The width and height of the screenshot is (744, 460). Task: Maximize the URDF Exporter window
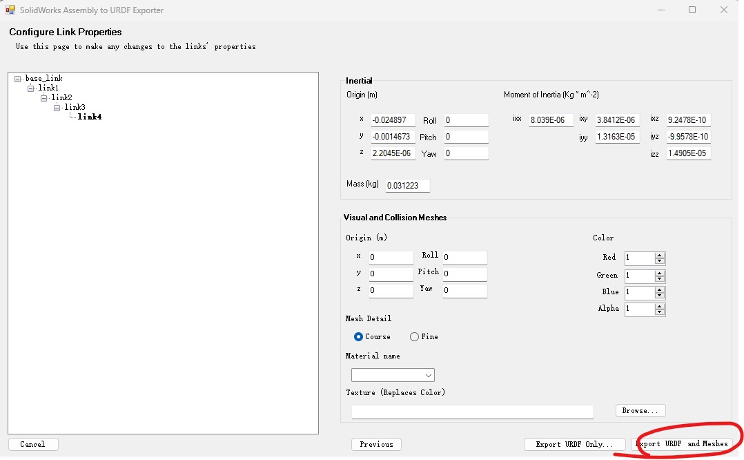point(692,10)
